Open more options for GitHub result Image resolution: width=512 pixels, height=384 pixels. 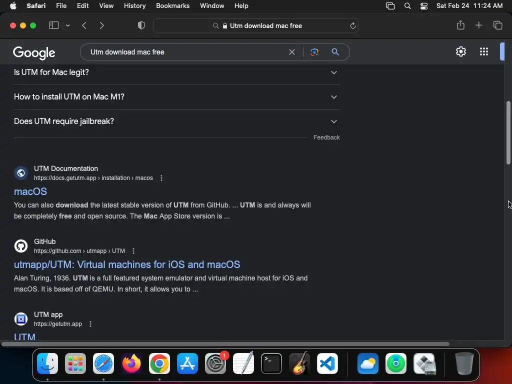point(133,251)
